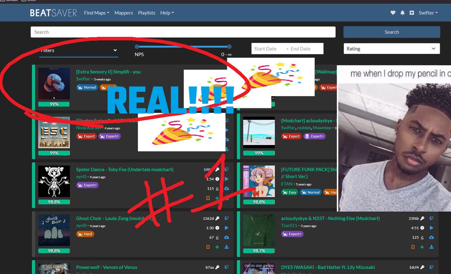Click Expert+ badge on Spider Dance card
Viewport: 451px width, 274px height.
coord(87,185)
